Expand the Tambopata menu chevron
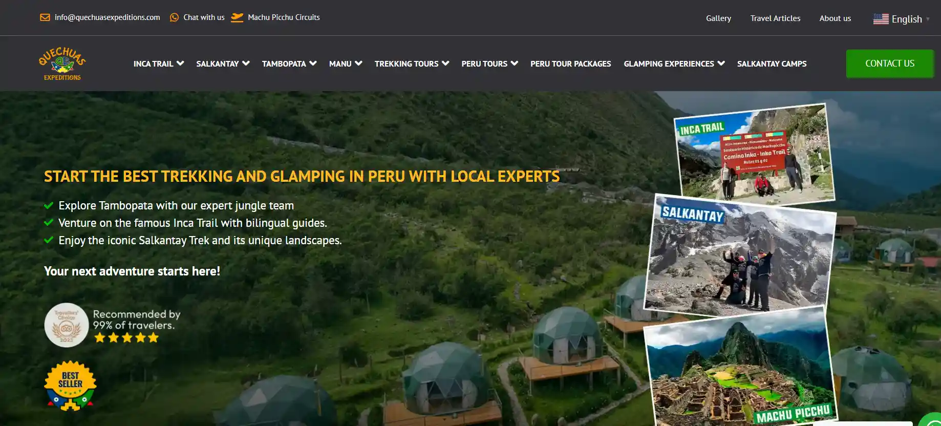The image size is (941, 426). pyautogui.click(x=313, y=63)
